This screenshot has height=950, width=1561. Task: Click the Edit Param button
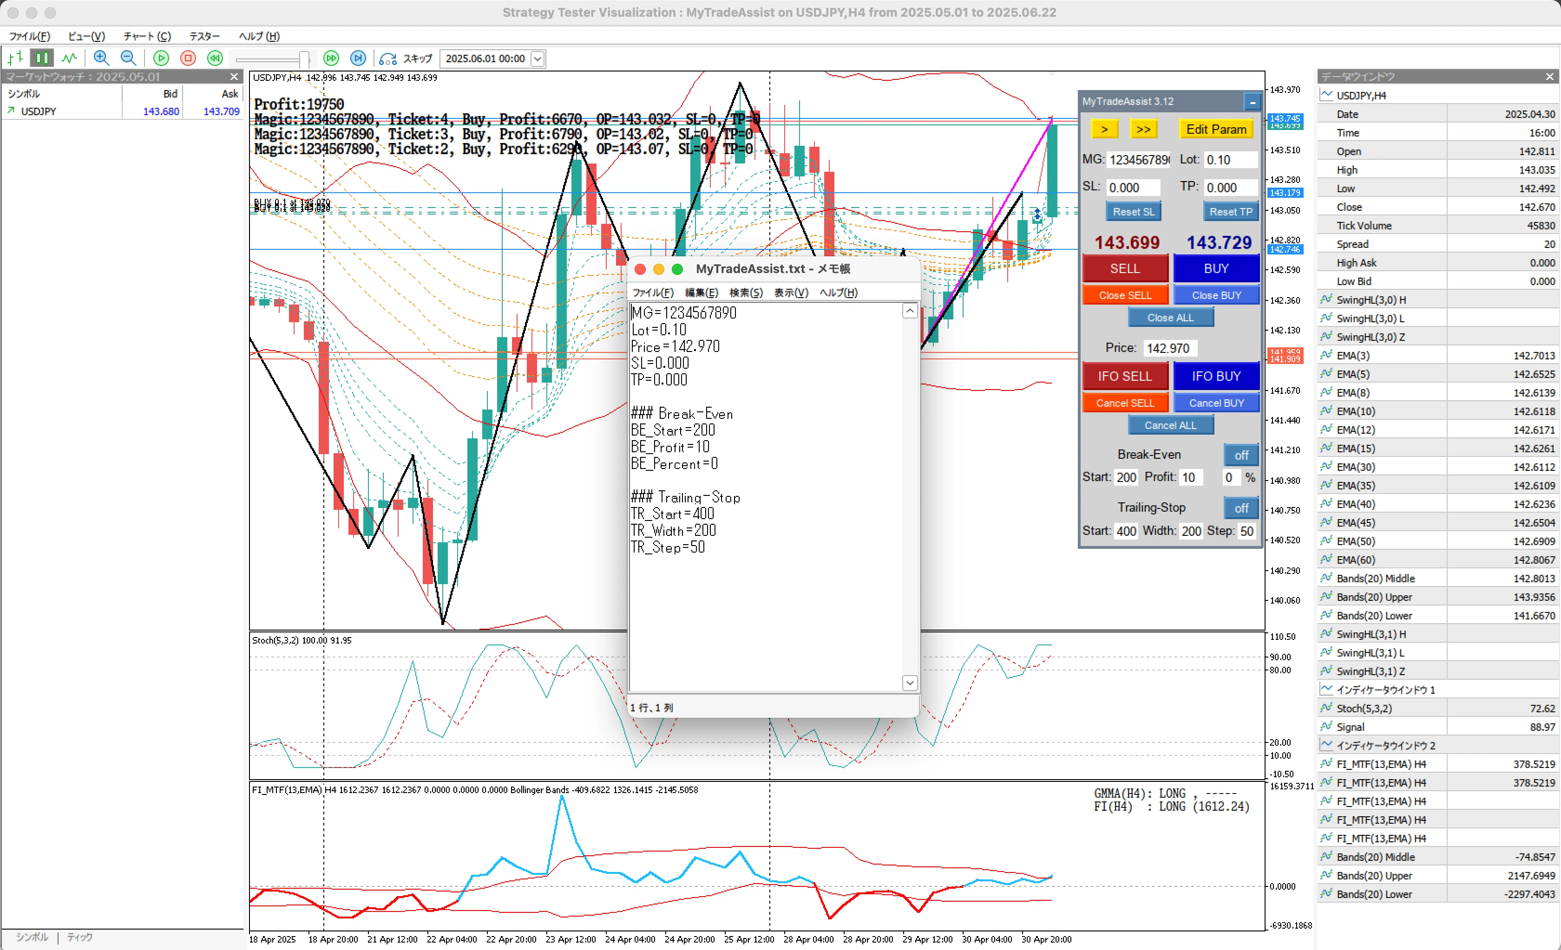tap(1216, 129)
